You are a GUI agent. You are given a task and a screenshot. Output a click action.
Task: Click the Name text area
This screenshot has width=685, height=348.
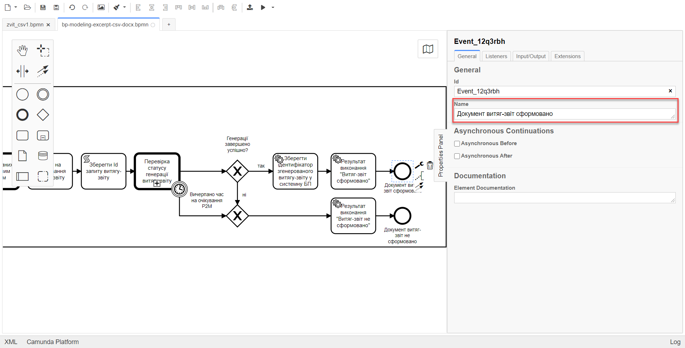(x=565, y=114)
